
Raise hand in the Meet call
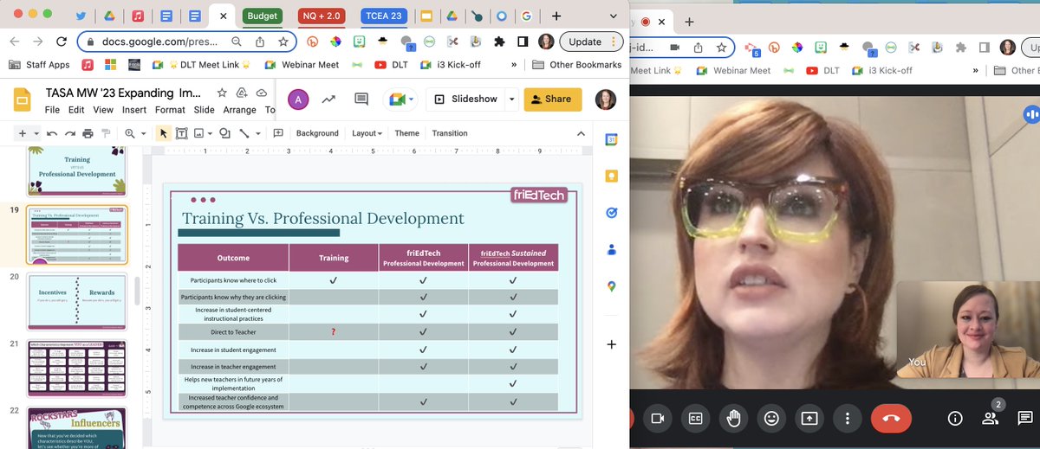tap(733, 419)
